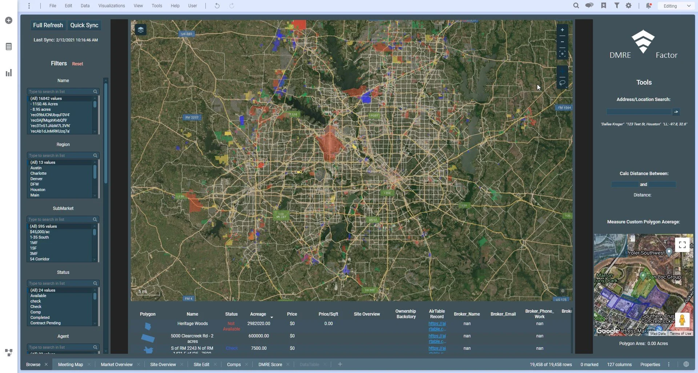Open the layers control on the map
Image resolution: width=698 pixels, height=373 pixels.
[x=141, y=30]
